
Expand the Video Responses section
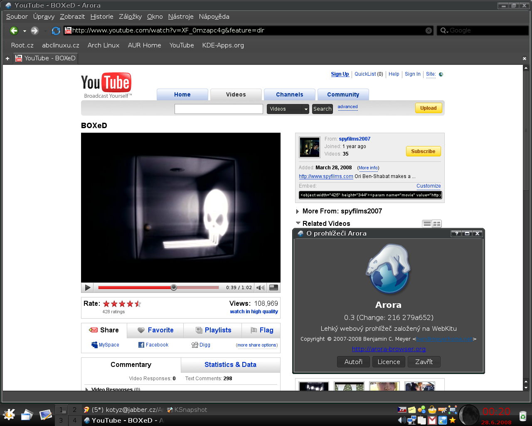(x=87, y=389)
